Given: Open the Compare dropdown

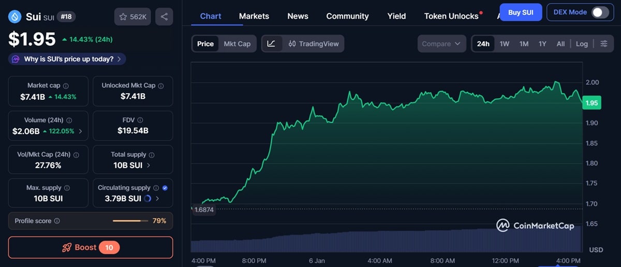Looking at the screenshot, I should point(441,44).
